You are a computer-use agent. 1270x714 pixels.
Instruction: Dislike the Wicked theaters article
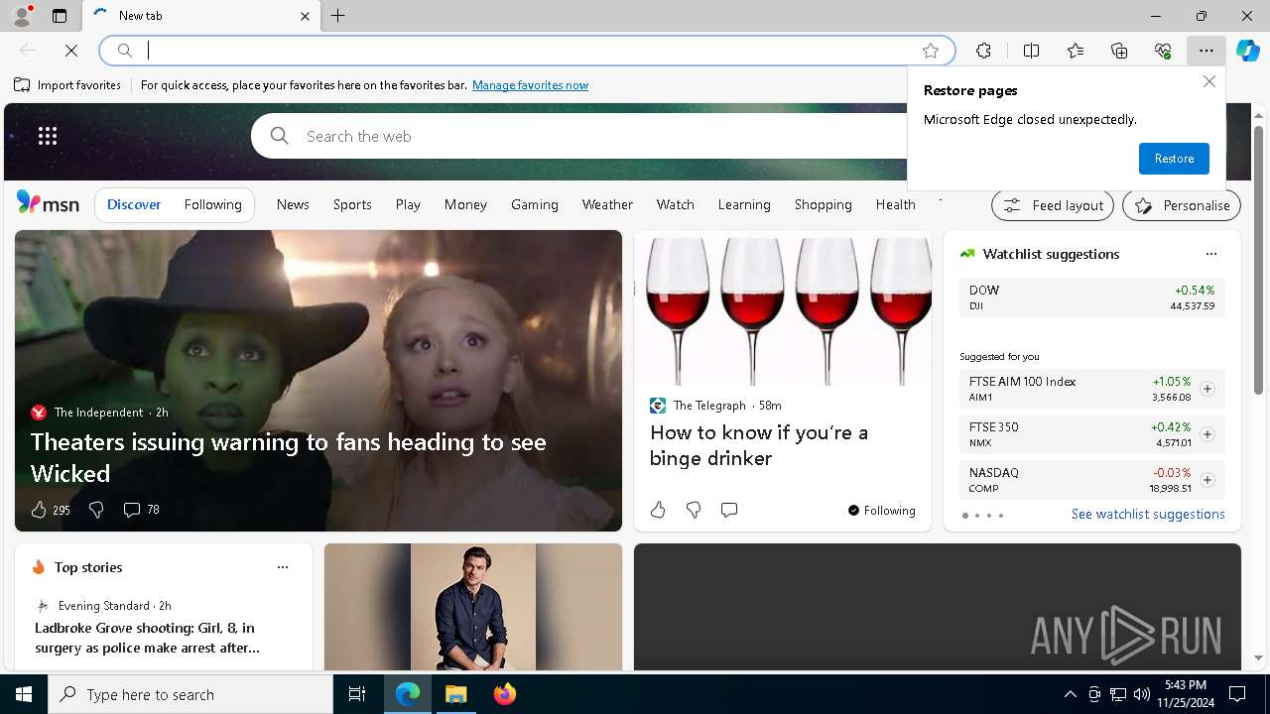pos(96,510)
